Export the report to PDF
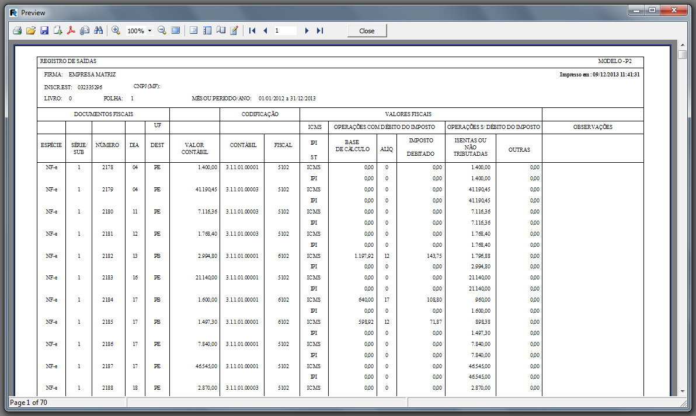 [71, 30]
